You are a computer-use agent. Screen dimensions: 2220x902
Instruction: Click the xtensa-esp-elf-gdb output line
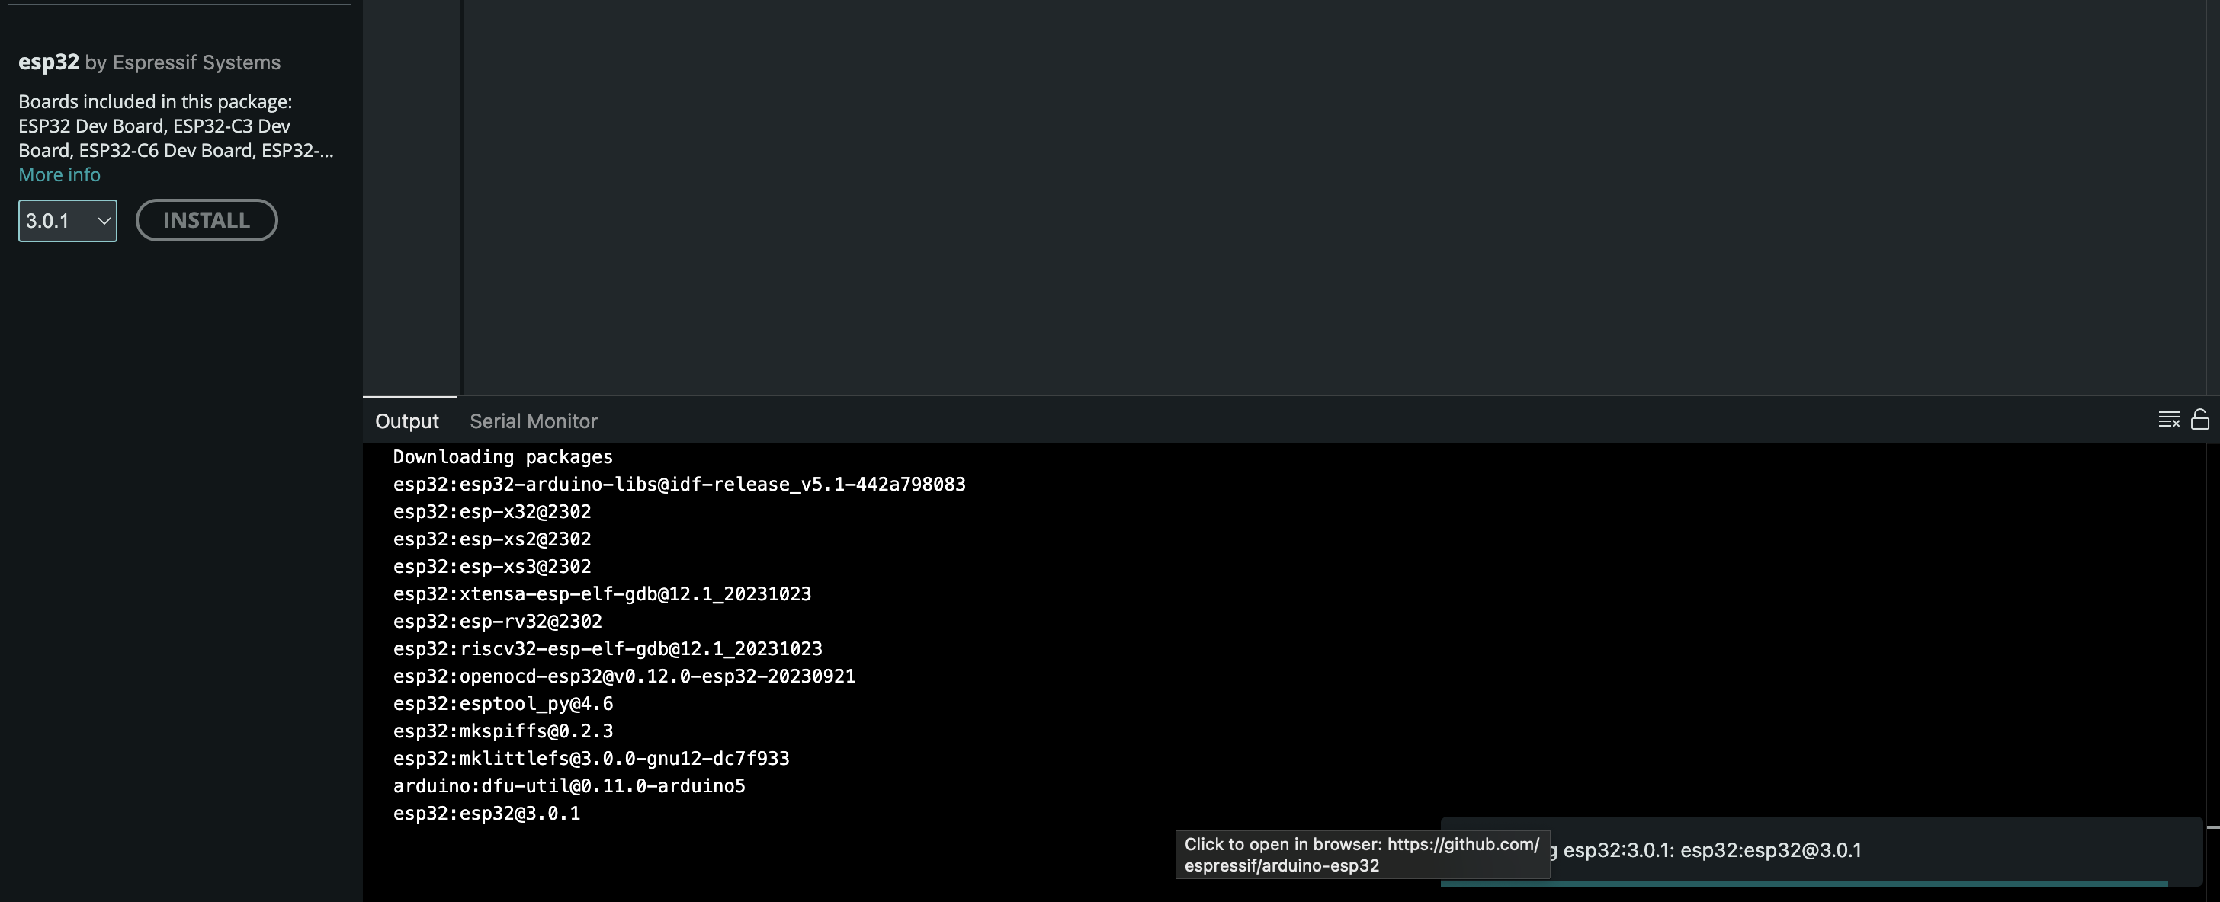[602, 593]
